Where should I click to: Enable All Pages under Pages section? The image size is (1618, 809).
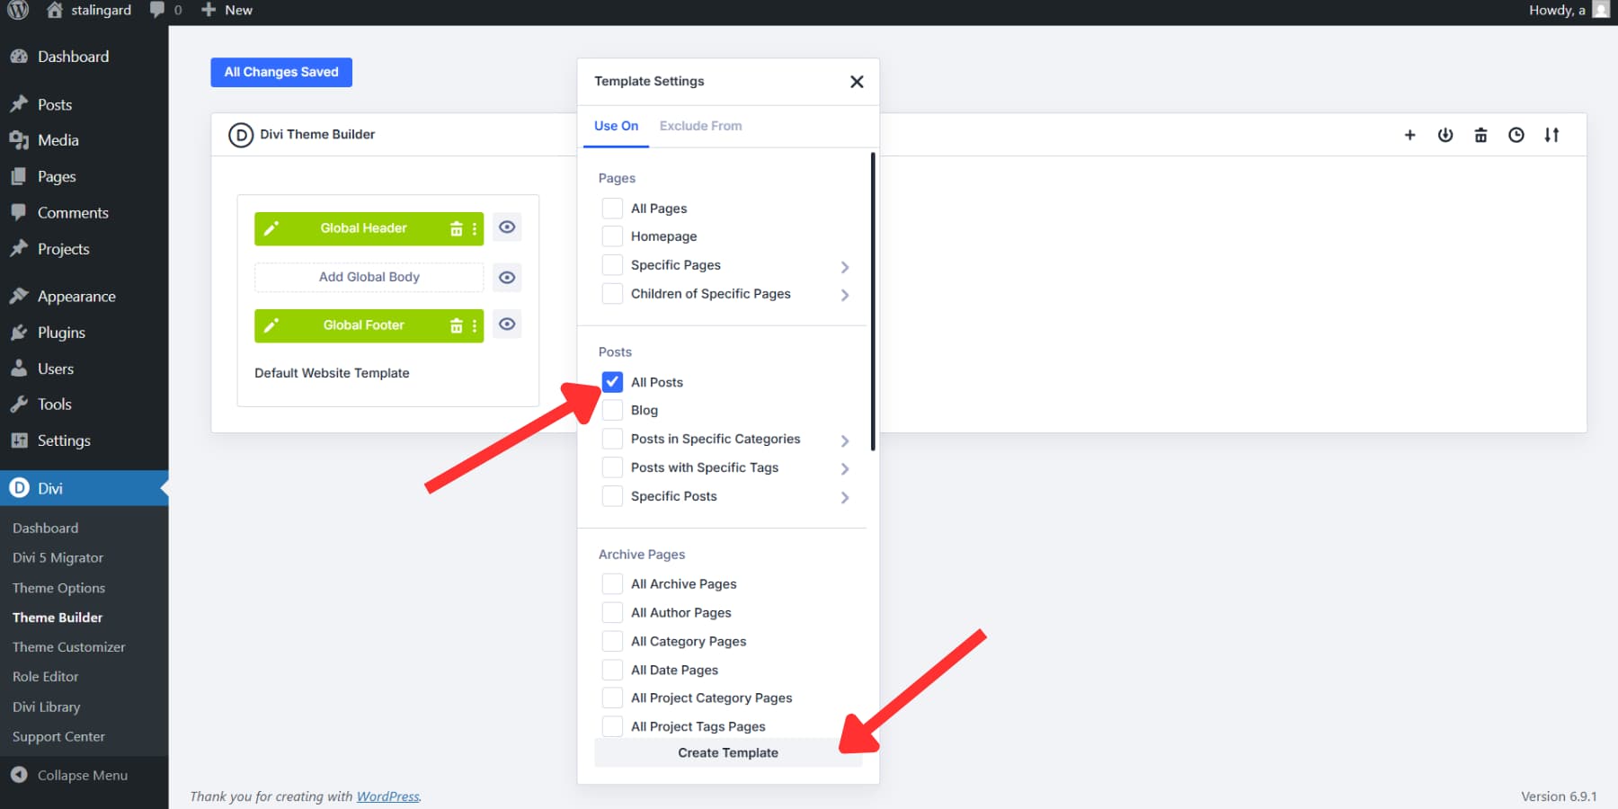(x=612, y=208)
